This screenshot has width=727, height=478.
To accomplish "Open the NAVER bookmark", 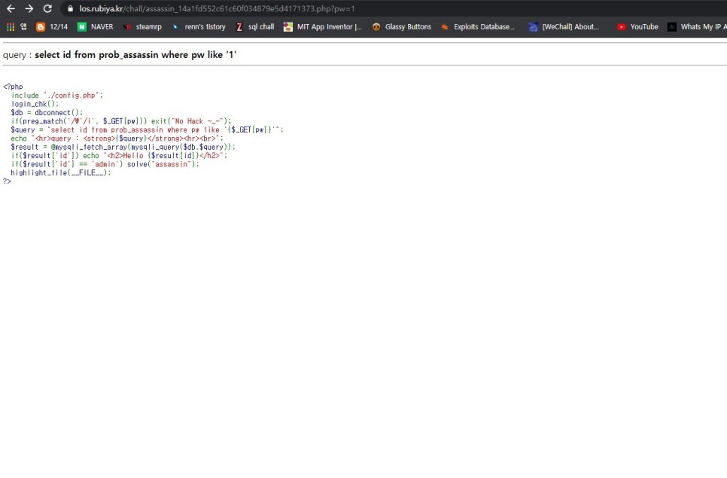I will [95, 27].
